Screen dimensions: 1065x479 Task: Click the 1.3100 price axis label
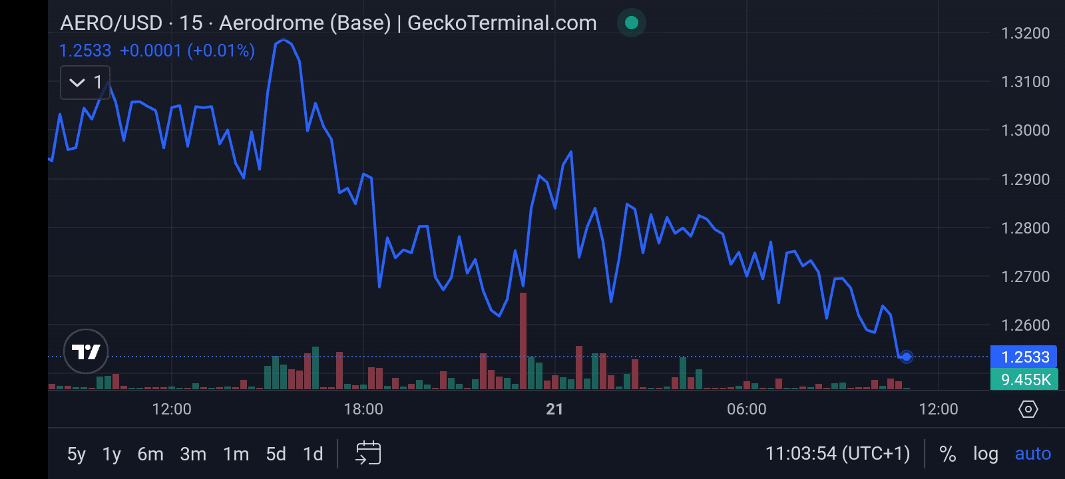pyautogui.click(x=1026, y=82)
